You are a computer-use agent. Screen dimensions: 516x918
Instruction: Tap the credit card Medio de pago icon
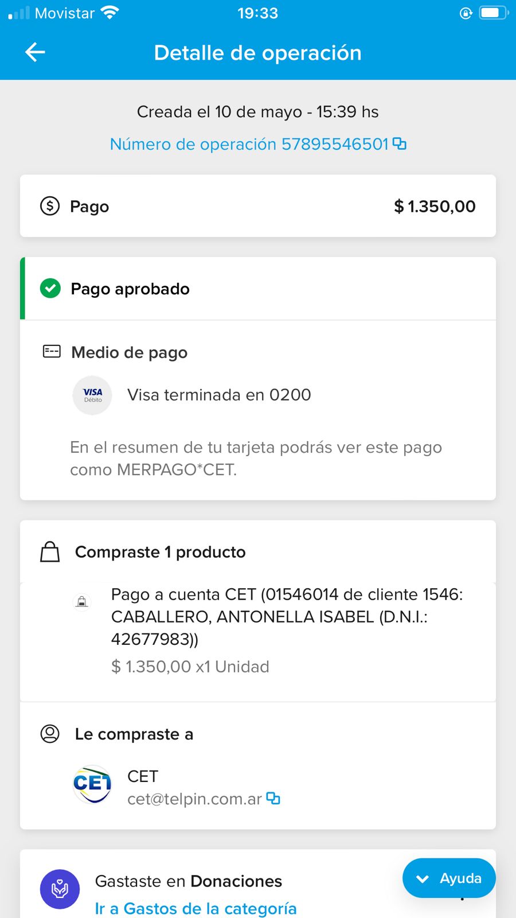(52, 352)
